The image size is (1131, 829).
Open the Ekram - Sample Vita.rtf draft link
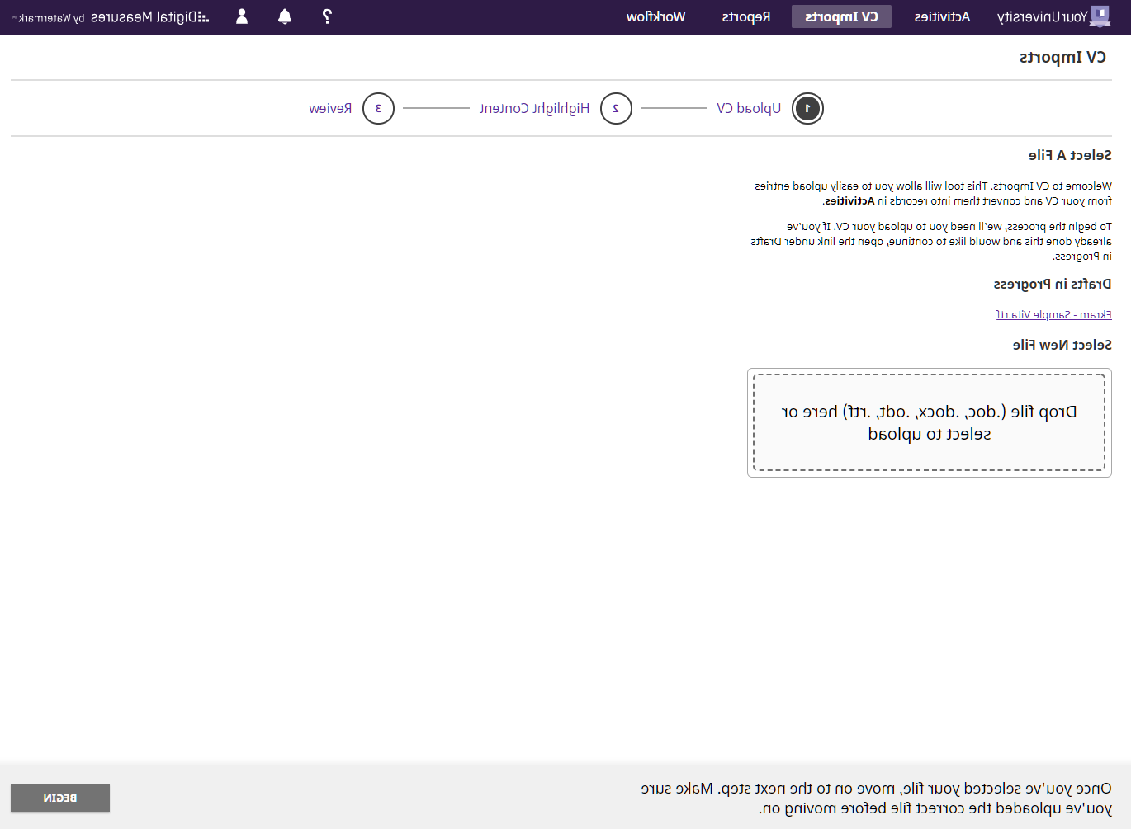coord(1053,315)
